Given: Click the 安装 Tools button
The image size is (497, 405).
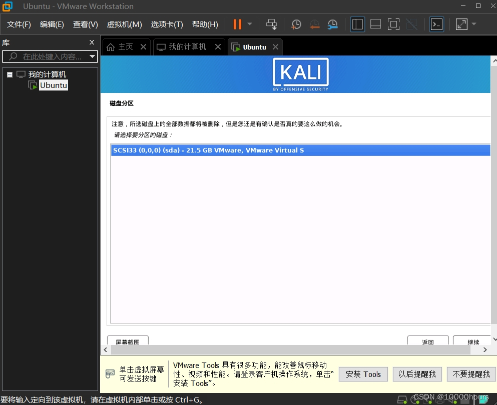Looking at the screenshot, I should pos(363,374).
